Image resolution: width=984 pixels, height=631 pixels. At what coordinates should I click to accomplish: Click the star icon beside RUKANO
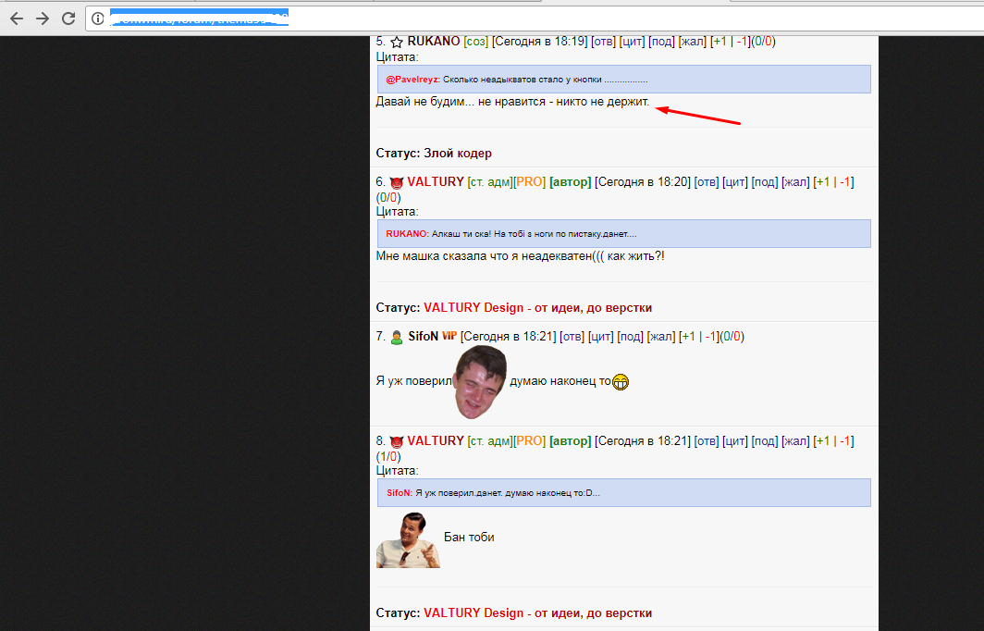[397, 42]
